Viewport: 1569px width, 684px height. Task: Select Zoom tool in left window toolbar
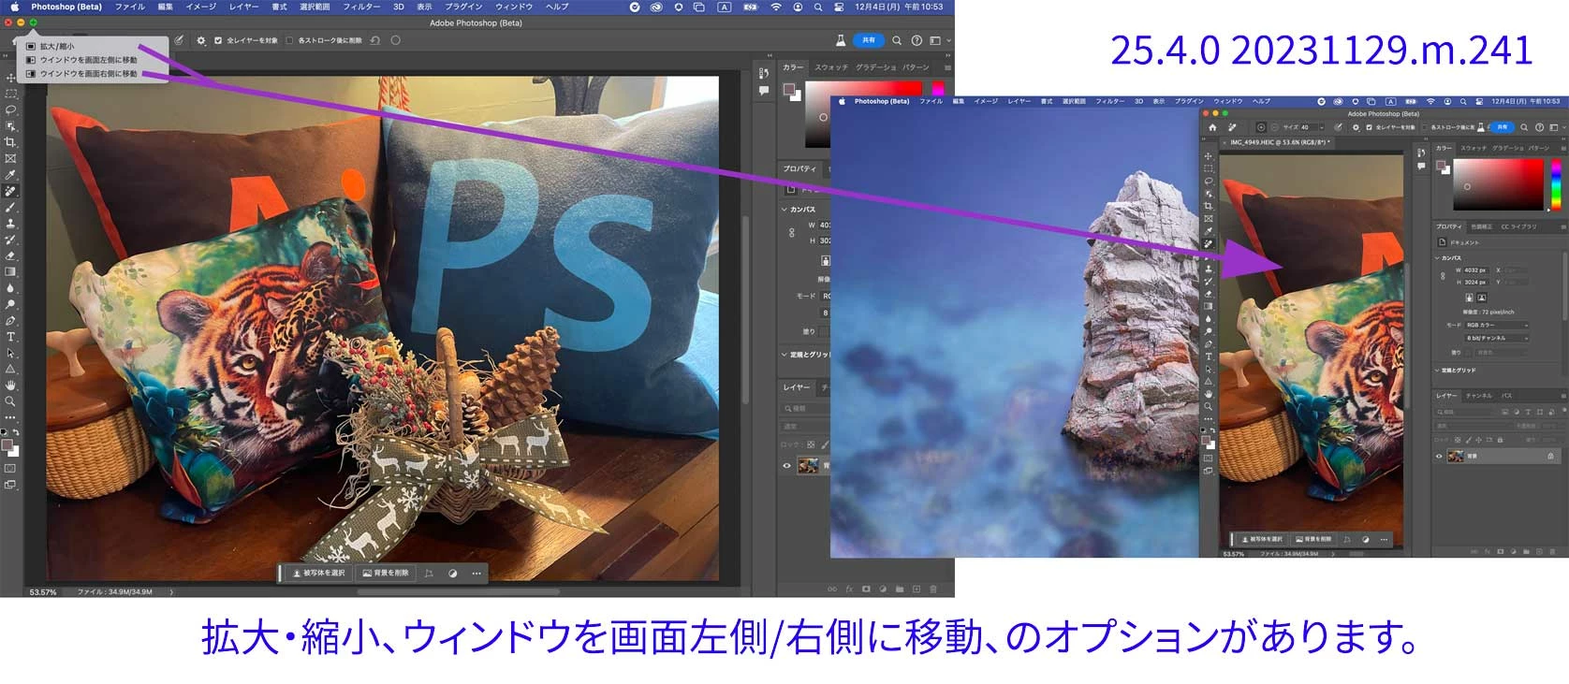(10, 401)
